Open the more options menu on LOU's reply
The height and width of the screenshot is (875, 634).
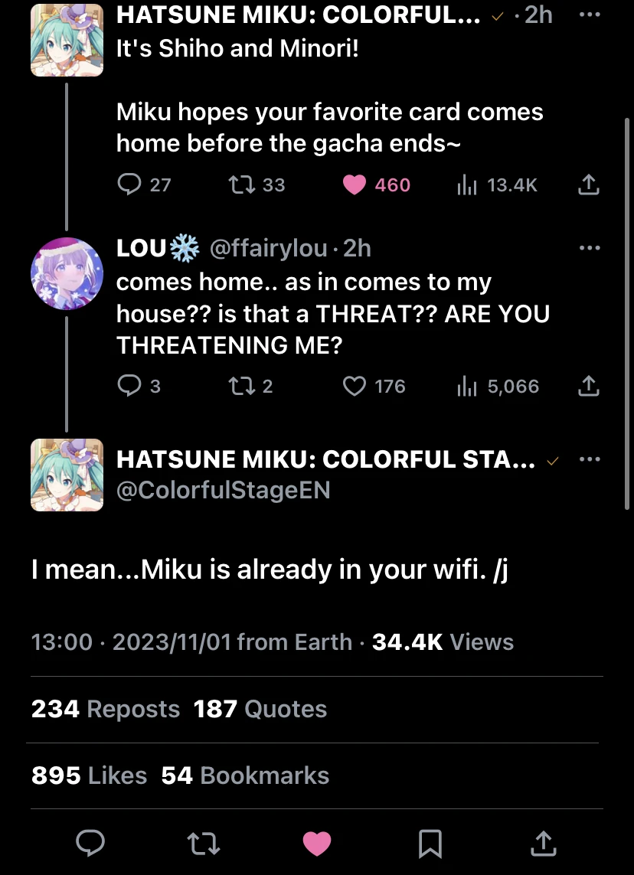[590, 247]
